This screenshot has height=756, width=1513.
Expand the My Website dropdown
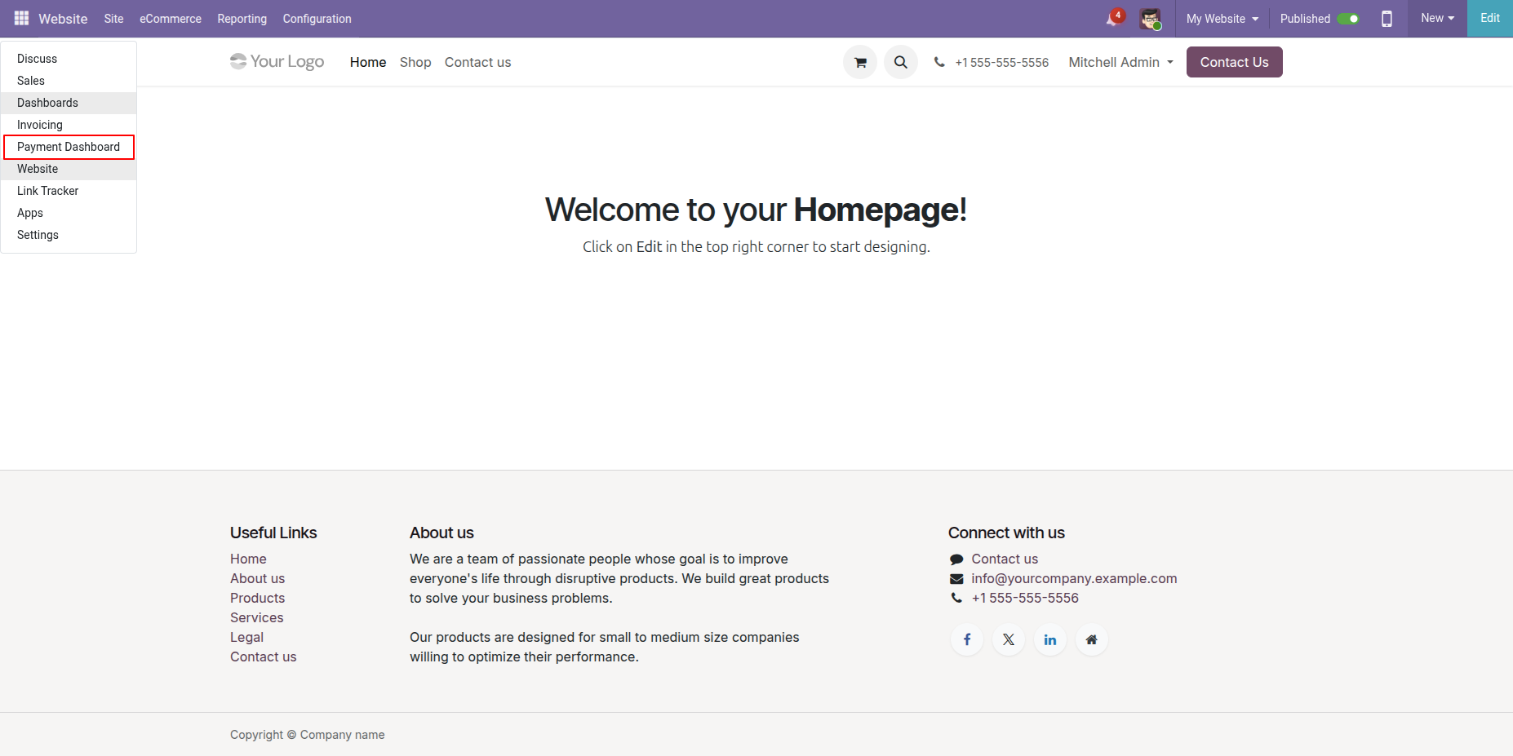1222,19
